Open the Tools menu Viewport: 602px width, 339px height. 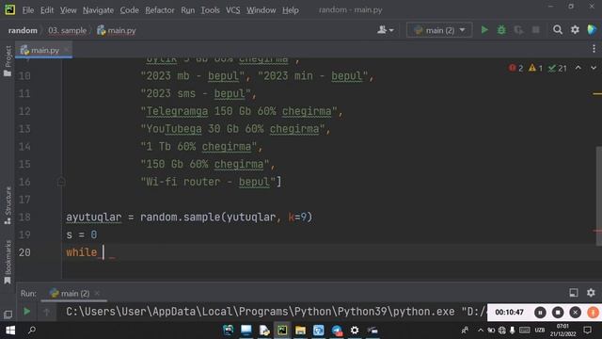point(210,10)
